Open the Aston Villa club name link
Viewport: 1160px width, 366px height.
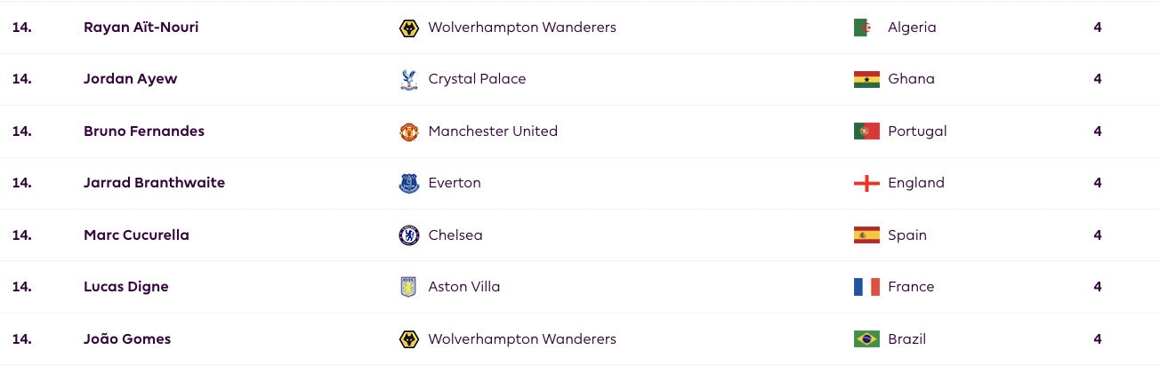[x=464, y=287]
